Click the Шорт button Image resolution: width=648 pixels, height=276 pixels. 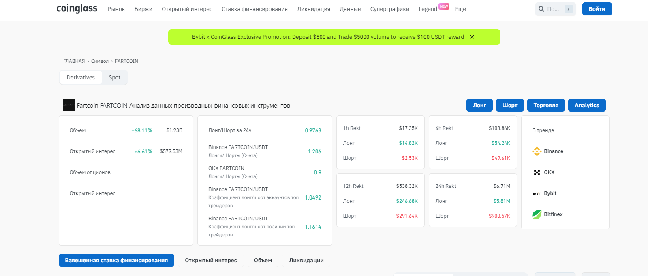(510, 105)
